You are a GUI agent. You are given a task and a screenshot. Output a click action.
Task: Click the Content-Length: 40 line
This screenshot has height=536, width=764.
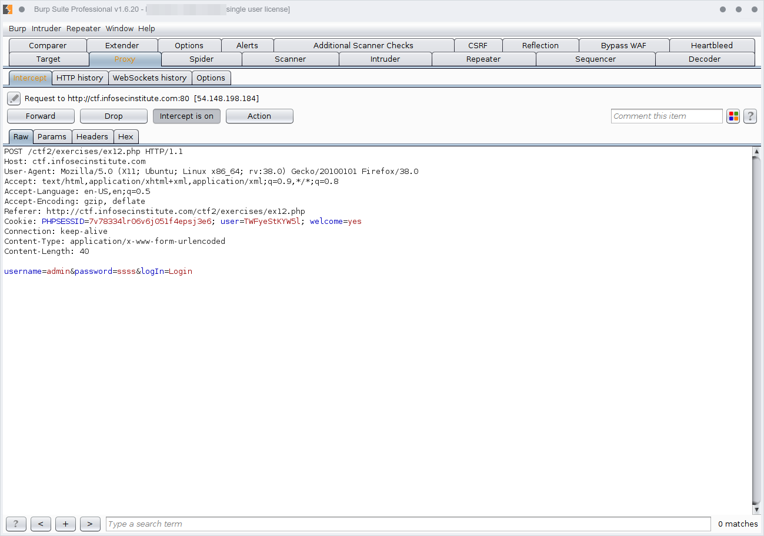[46, 252]
